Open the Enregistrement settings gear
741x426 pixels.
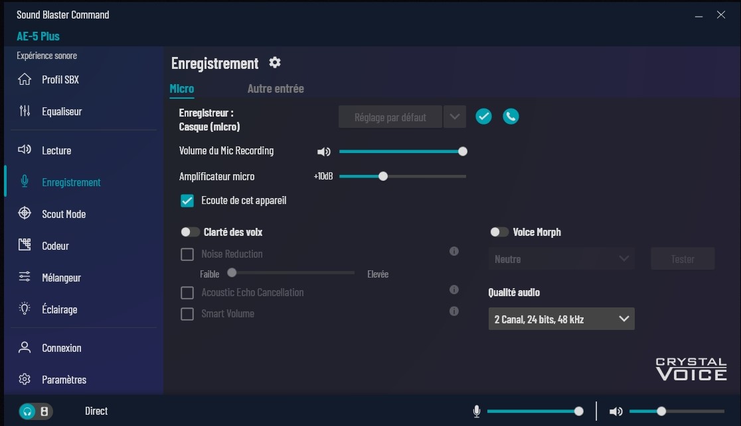(275, 63)
